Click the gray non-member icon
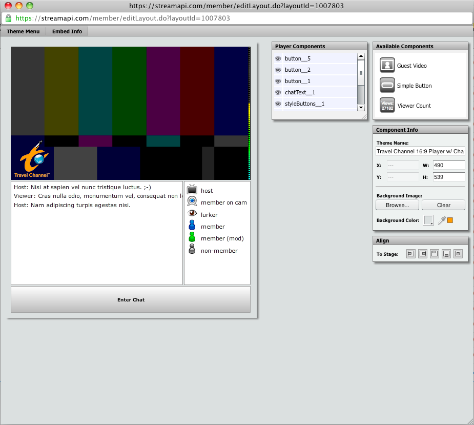This screenshot has width=474, height=425. tap(192, 249)
